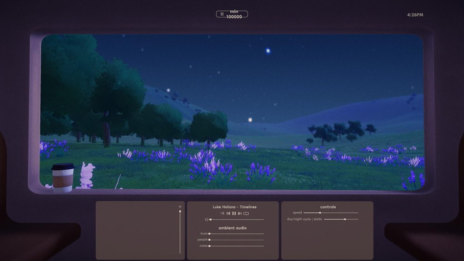Click the 4:26PM clock display
The width and height of the screenshot is (464, 261).
click(415, 14)
